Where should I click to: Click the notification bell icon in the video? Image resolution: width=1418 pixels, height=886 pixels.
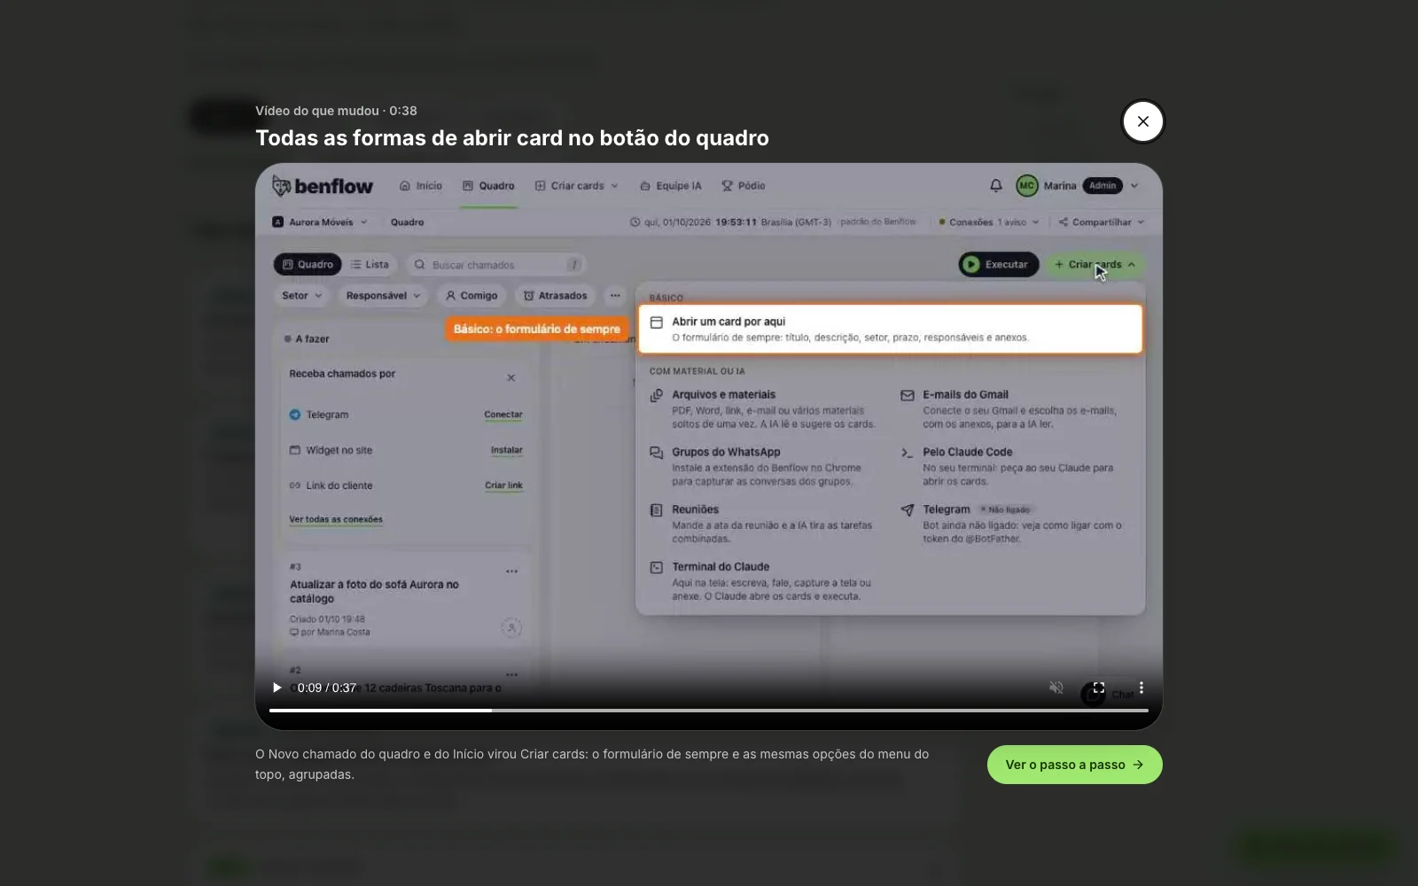pos(996,186)
